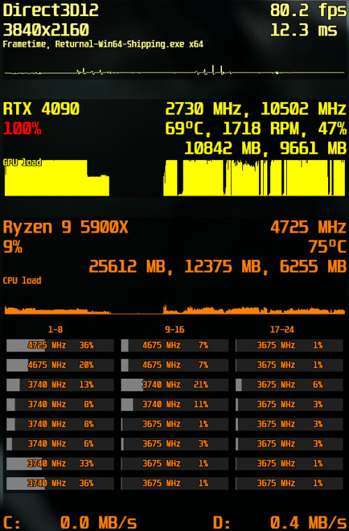Click the 9% overall CPU usage value
Viewport: 349px width, 531px height.
coord(13,247)
